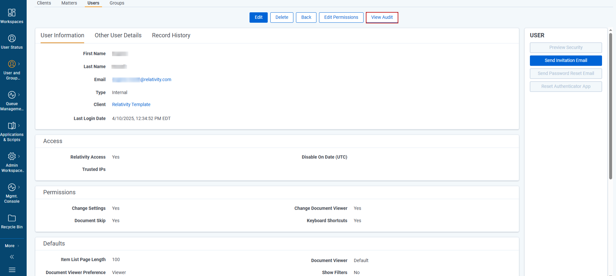Go to the Groups tab
616x276 pixels.
click(x=117, y=3)
